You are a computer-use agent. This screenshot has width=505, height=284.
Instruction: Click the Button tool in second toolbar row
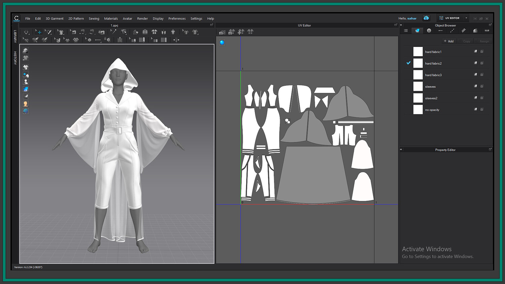pos(89,40)
